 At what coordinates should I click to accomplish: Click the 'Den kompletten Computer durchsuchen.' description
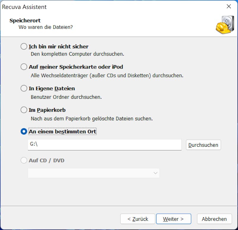click(x=77, y=54)
